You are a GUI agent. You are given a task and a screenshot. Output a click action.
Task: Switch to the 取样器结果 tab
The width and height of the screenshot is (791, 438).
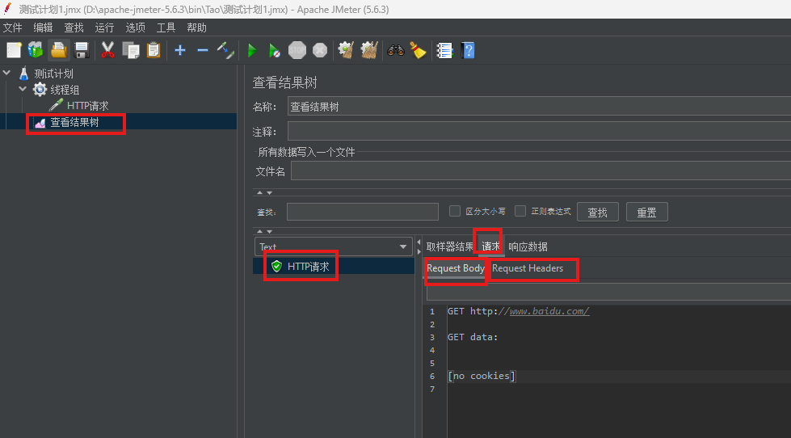point(449,246)
